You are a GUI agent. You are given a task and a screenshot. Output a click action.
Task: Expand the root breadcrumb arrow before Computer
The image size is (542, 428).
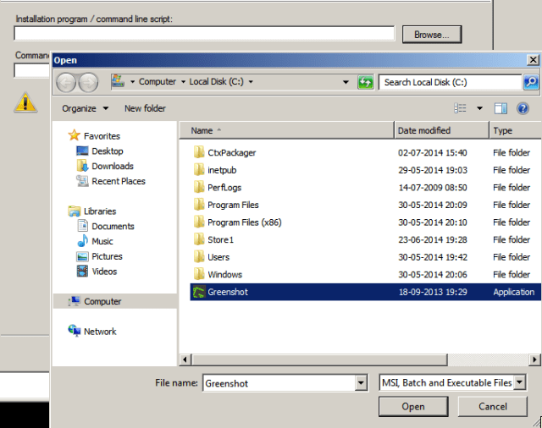point(132,82)
